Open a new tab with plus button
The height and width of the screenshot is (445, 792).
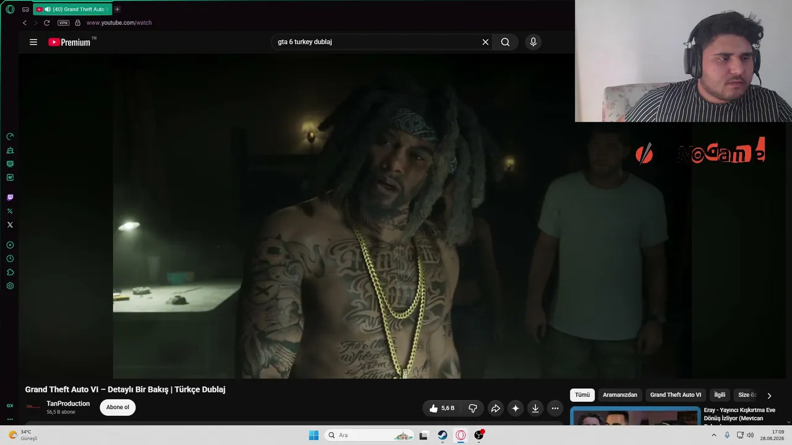pyautogui.click(x=117, y=9)
